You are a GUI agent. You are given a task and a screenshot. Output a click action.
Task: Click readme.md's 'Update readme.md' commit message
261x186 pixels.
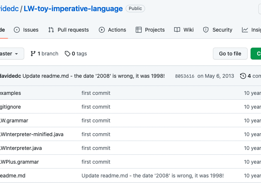152,176
